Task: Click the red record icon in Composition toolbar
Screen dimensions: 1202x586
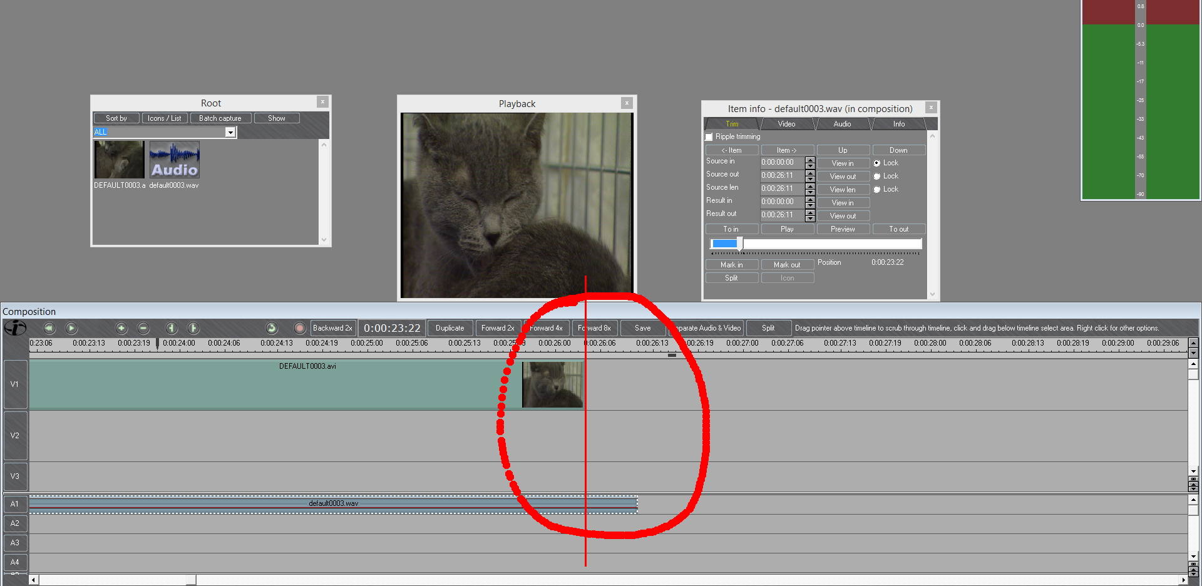Action: coord(300,328)
